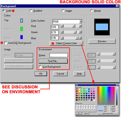Click Select Custom Color button
Image resolution: width=121 pixels, height=117 pixels.
pos(66,43)
